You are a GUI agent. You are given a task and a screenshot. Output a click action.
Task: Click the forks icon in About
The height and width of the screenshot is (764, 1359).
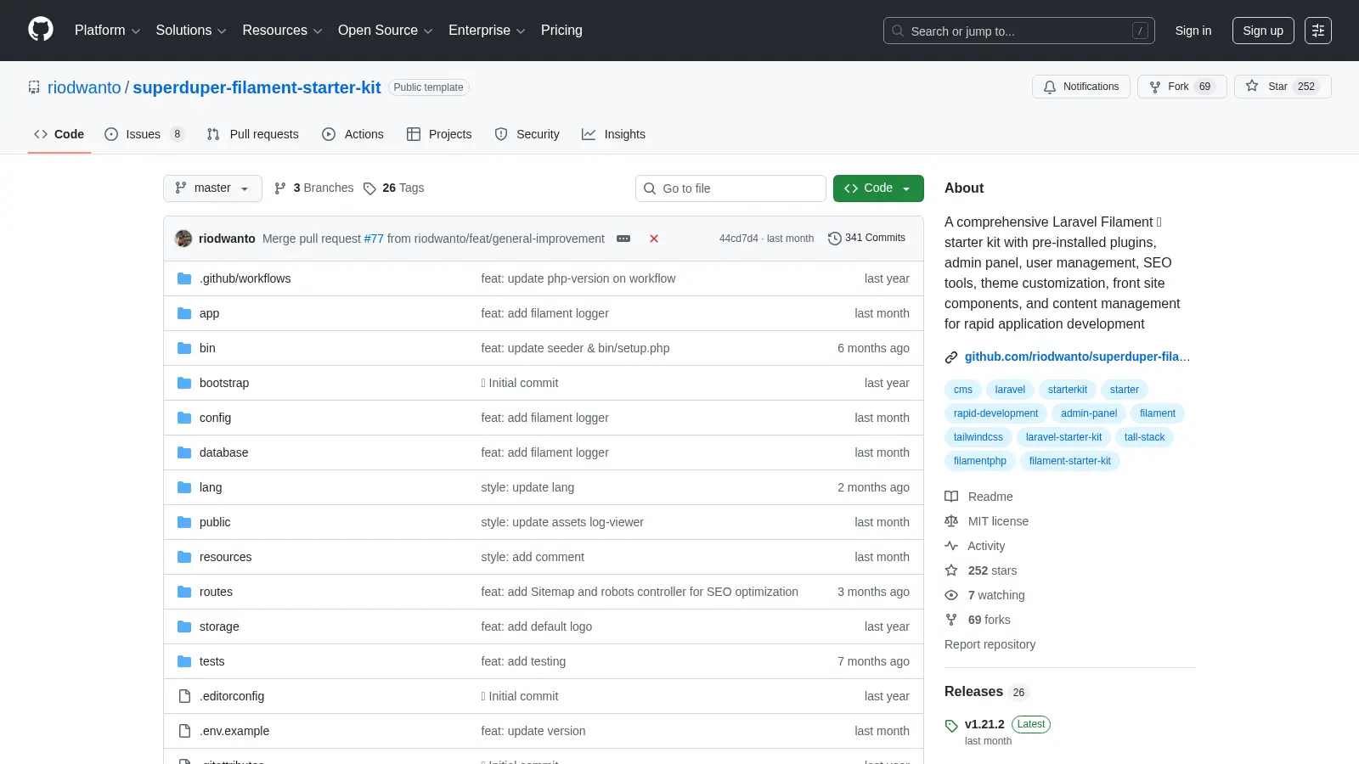pos(951,620)
